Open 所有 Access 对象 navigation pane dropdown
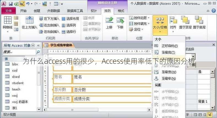Image resolution: width=217 pixels, height=118 pixels. [x=33, y=45]
